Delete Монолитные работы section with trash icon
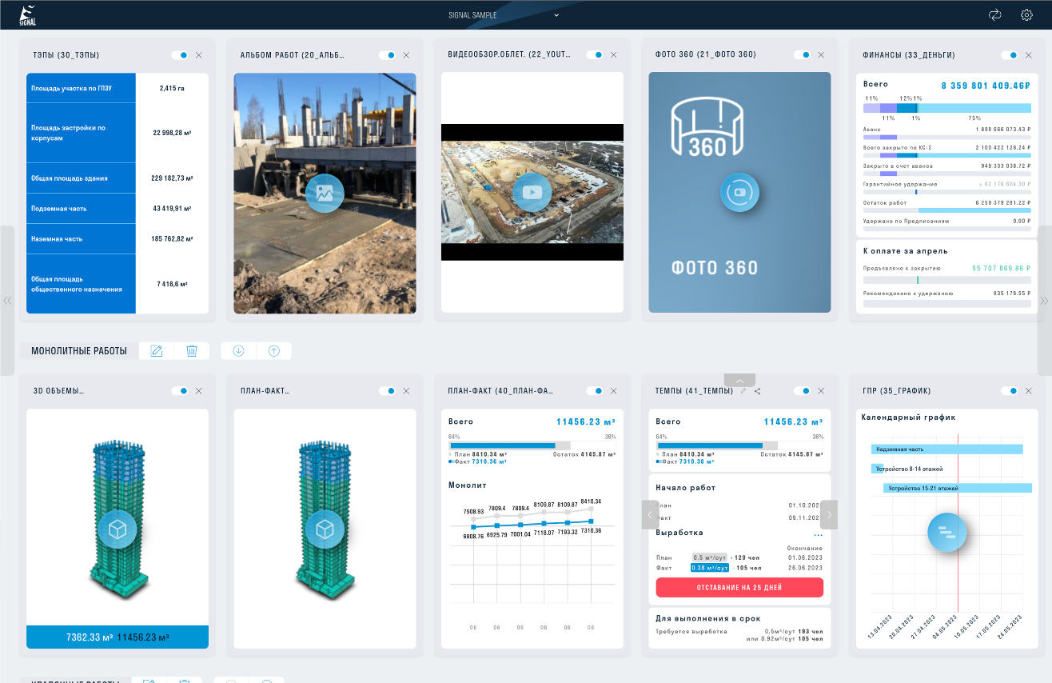The image size is (1052, 683). [192, 350]
